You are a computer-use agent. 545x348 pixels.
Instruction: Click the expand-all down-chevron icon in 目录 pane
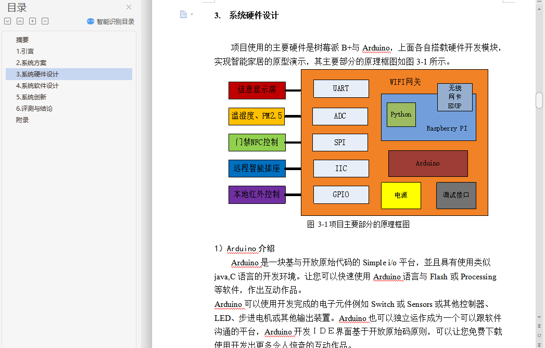8,21
